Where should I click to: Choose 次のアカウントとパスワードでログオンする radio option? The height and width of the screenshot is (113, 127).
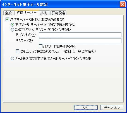(x=13, y=30)
